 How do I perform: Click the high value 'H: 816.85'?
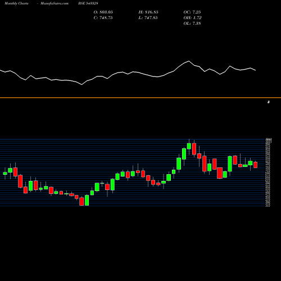[x=148, y=12]
